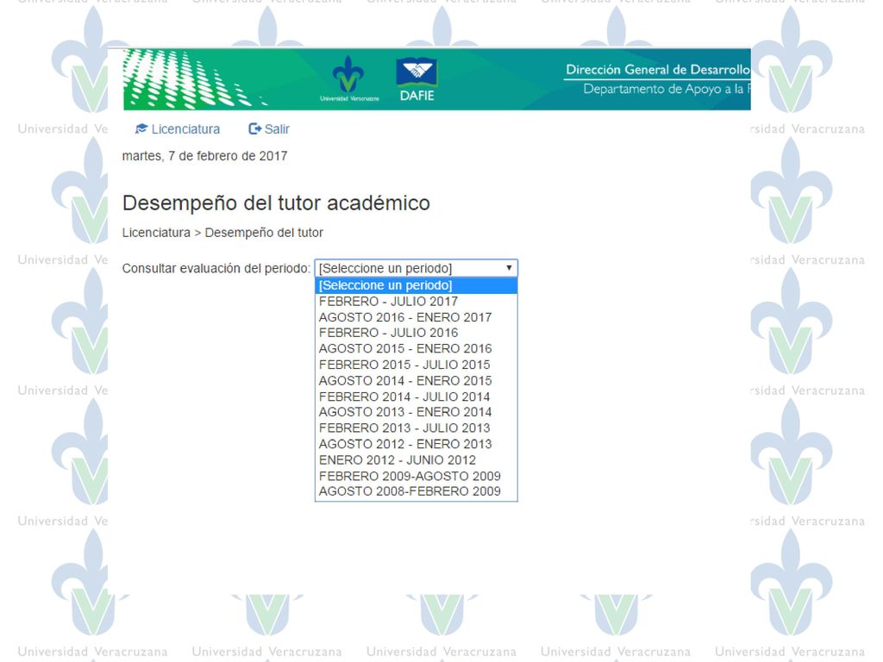Choose FEBRERO 2015 - JULIO 2015 period
Screen dimensions: 883x662
tap(416, 365)
